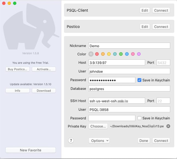This screenshot has height=159, width=177.
Task: Click the private key file path text
Action: [137, 126]
